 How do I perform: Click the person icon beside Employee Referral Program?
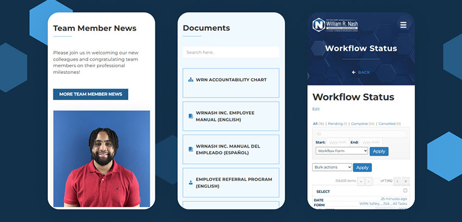191,182
